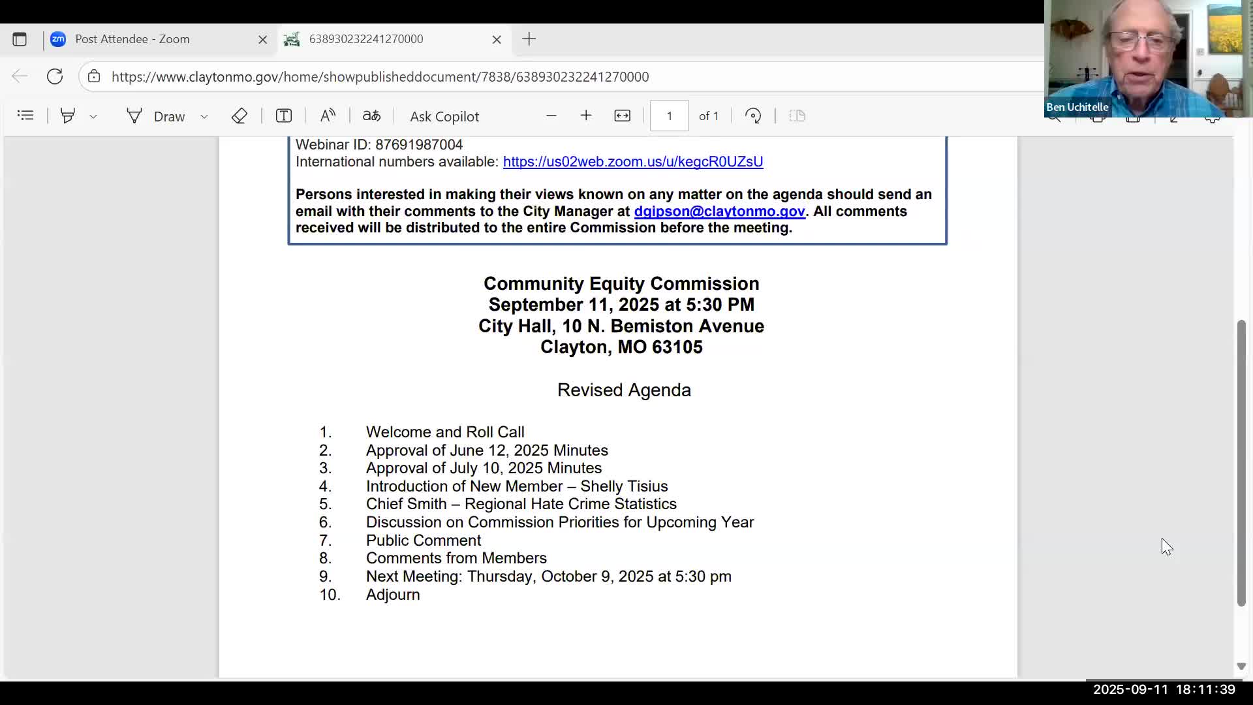The width and height of the screenshot is (1253, 705).
Task: Select the Erase tool
Action: (240, 116)
